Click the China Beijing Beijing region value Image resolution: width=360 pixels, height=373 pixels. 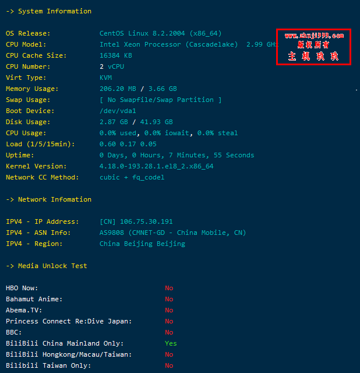pyautogui.click(x=142, y=244)
